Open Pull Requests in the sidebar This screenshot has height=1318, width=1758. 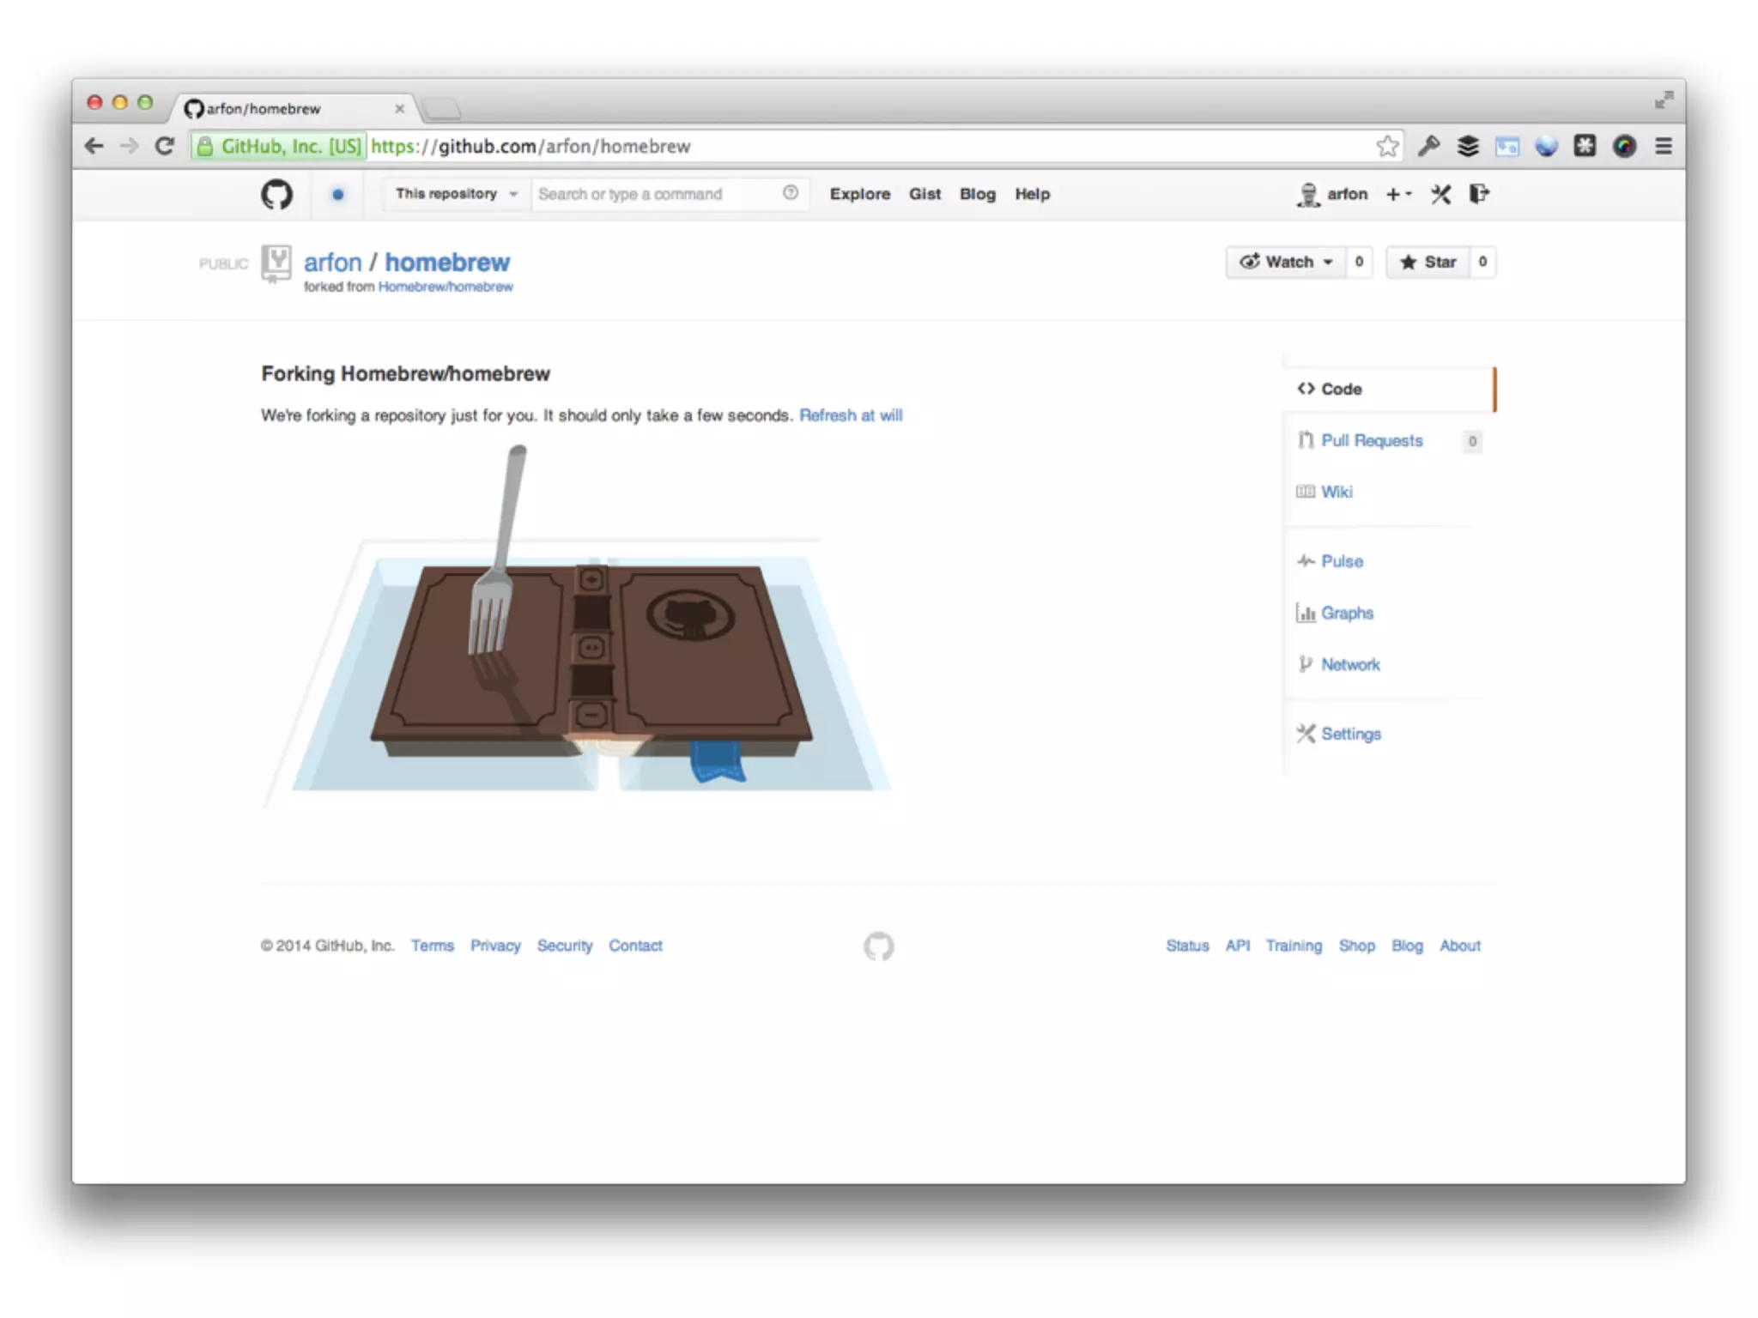1371,440
